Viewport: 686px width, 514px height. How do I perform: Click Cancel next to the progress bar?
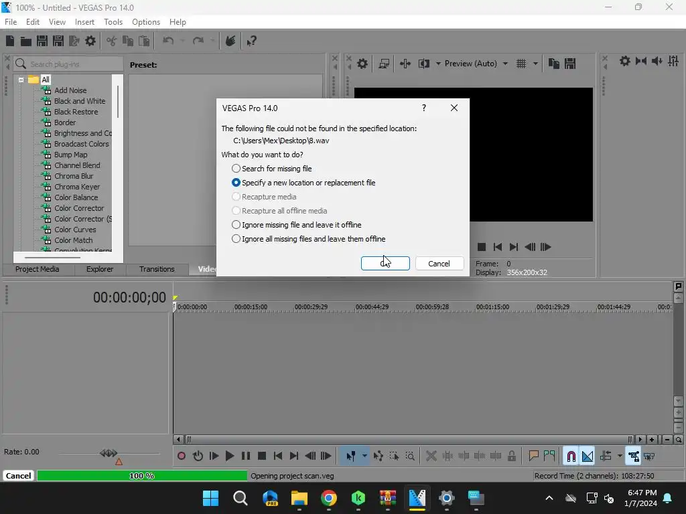(18, 476)
